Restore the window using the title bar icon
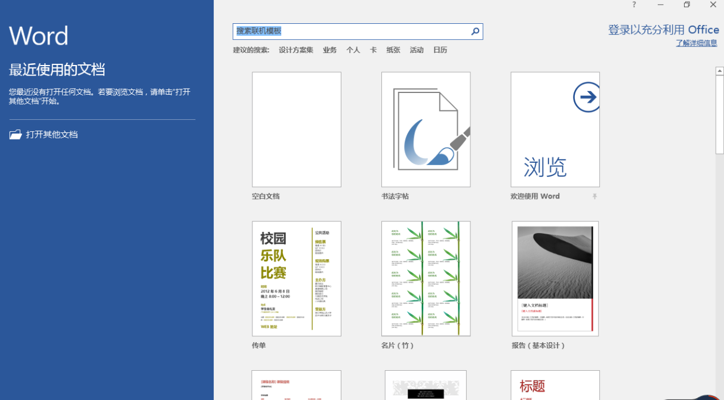This screenshot has width=724, height=400. [687, 5]
